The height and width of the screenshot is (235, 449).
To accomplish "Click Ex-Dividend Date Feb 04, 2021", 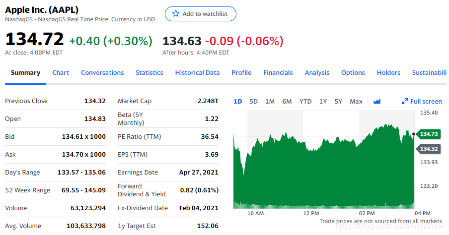I will click(199, 208).
